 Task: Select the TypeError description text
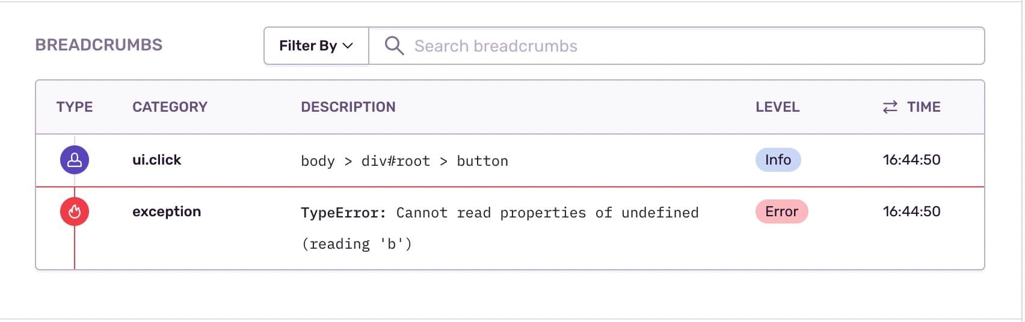point(499,213)
